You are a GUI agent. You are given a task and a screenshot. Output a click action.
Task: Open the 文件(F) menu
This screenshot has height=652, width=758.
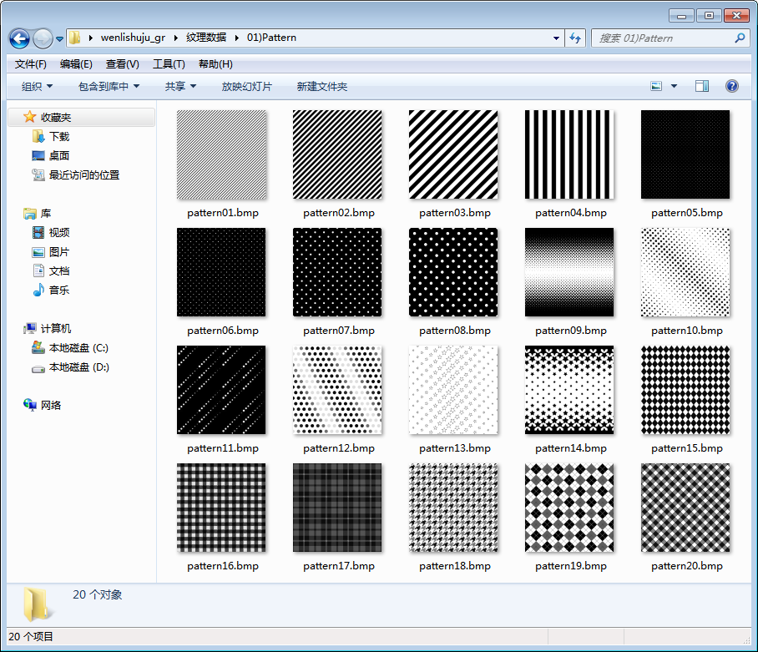coord(31,64)
